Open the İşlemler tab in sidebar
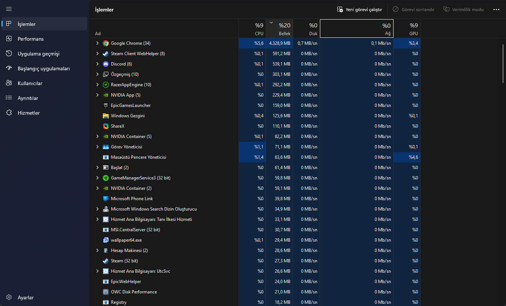 [44, 24]
